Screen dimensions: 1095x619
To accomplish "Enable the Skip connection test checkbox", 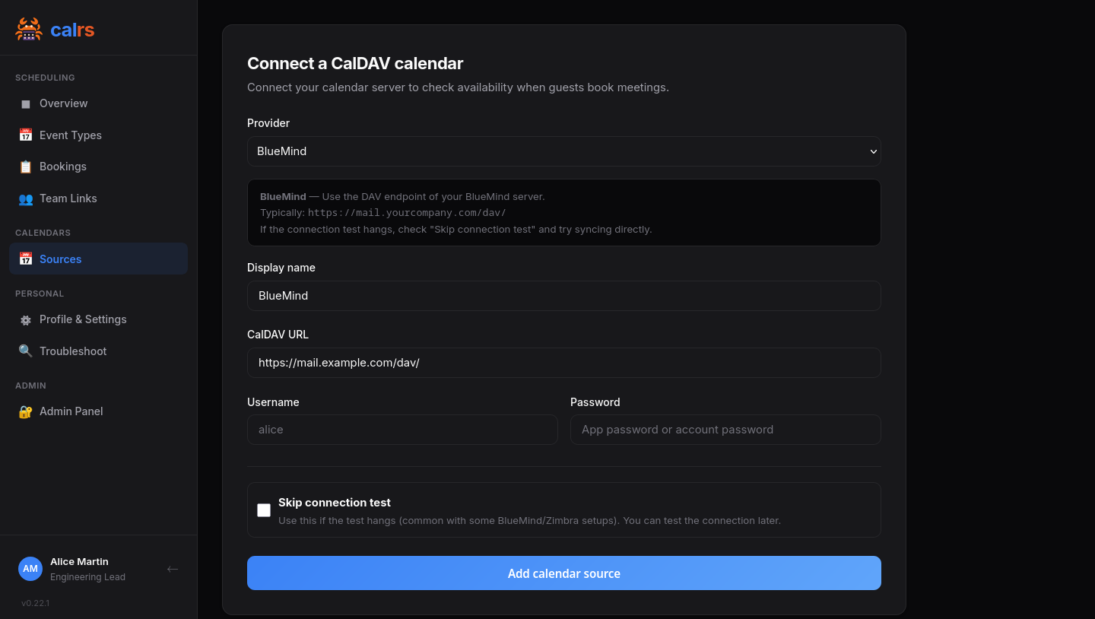I will [x=264, y=509].
